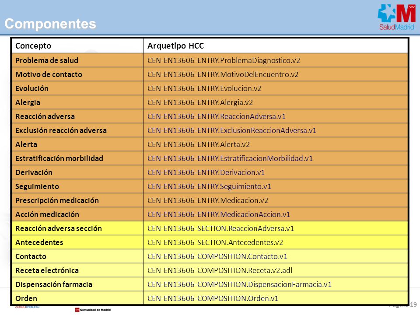The height and width of the screenshot is (315, 420).
Task: Click 'CEN-EN13606-ENTRY.EstratificacionMorbilidad.v1' cell
Action: click(276, 158)
